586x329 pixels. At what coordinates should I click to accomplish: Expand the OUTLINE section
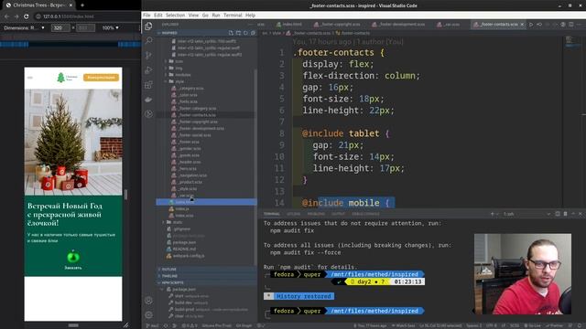click(x=207, y=269)
